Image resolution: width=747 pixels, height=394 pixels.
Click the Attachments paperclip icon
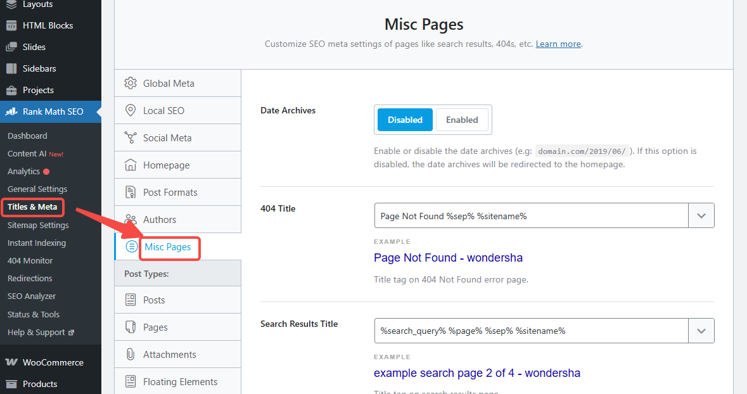(x=131, y=355)
